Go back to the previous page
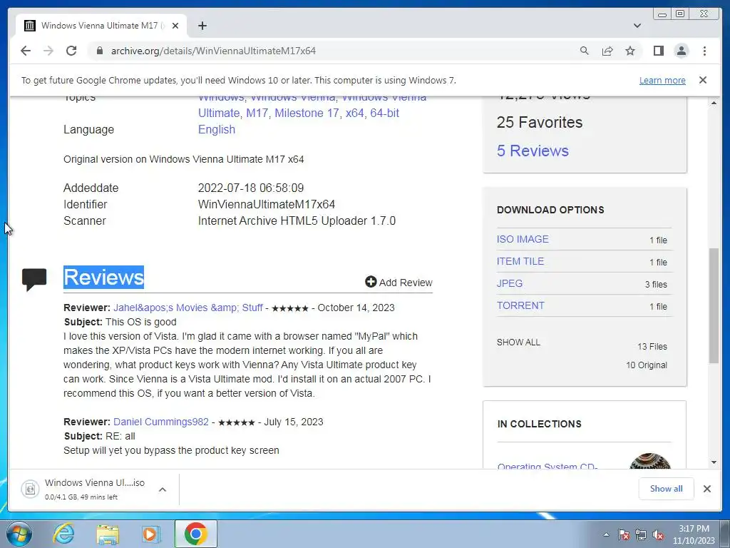The image size is (730, 548). pyautogui.click(x=26, y=51)
